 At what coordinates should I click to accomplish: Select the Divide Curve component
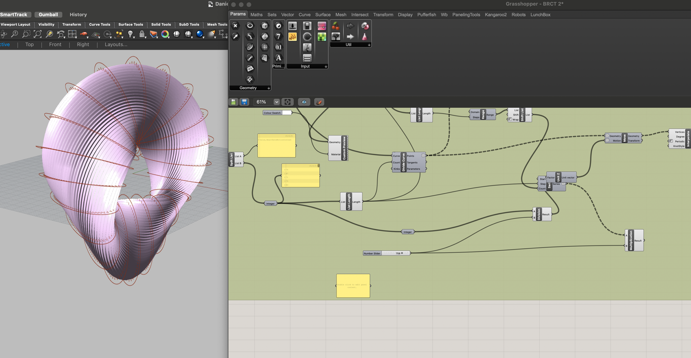409,162
